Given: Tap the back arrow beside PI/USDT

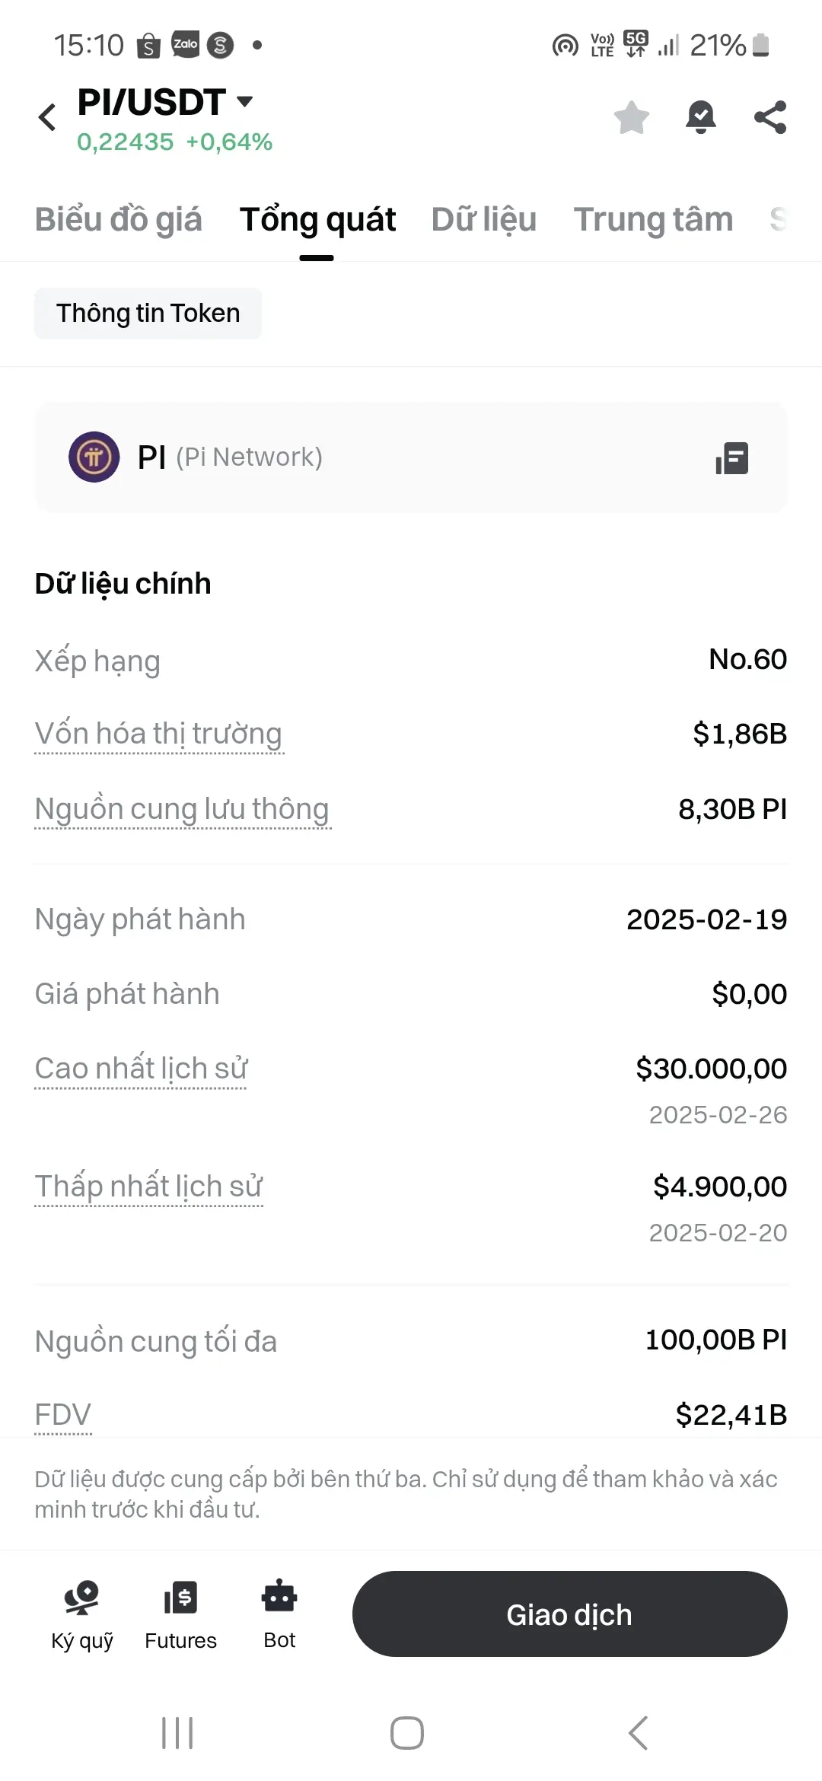Looking at the screenshot, I should pyautogui.click(x=47, y=117).
